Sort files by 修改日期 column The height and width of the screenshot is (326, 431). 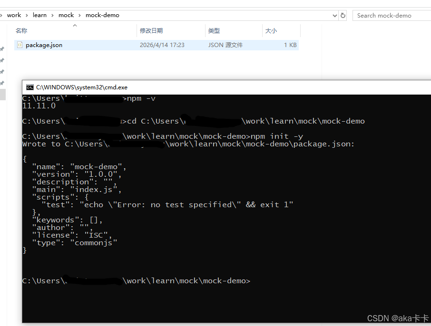pyautogui.click(x=151, y=30)
